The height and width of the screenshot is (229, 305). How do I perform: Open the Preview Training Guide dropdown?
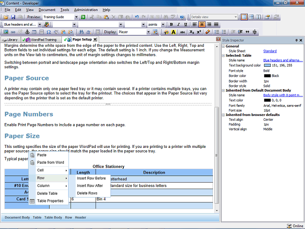point(76,17)
